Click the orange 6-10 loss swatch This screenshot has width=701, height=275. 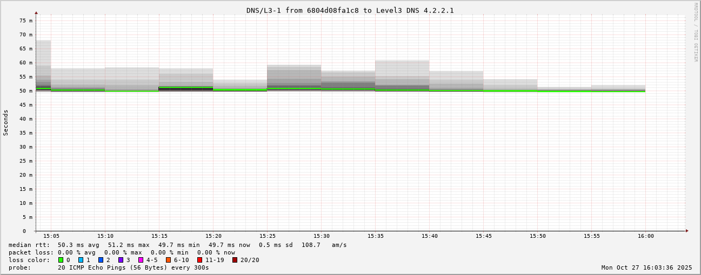pos(168,260)
